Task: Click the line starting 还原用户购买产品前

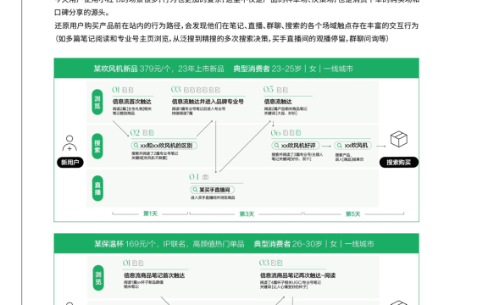Action: (236, 26)
